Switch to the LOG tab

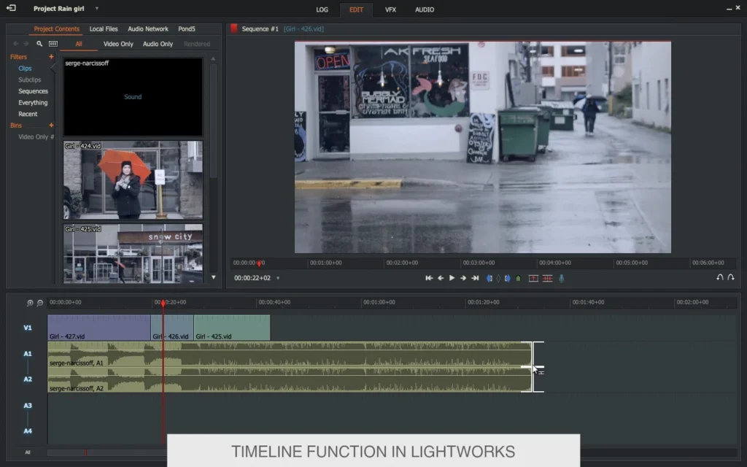pyautogui.click(x=322, y=9)
